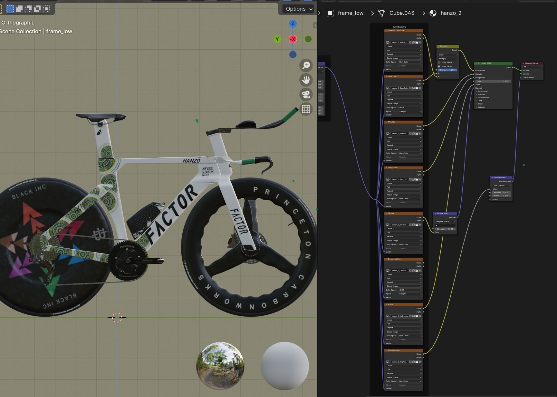Click frame_low breadcrumb label
The image size is (557, 397).
pos(351,13)
